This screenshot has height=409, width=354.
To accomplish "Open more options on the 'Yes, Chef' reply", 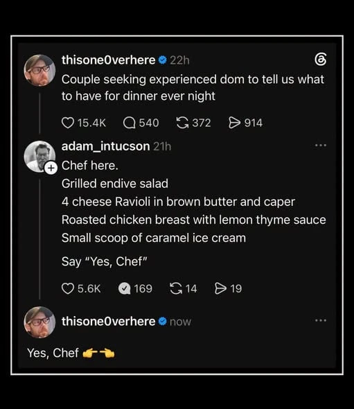I will click(x=321, y=320).
